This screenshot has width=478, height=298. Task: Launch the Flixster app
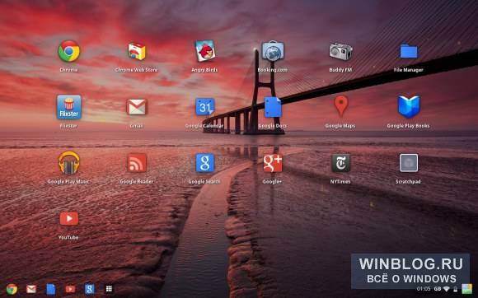pos(69,107)
